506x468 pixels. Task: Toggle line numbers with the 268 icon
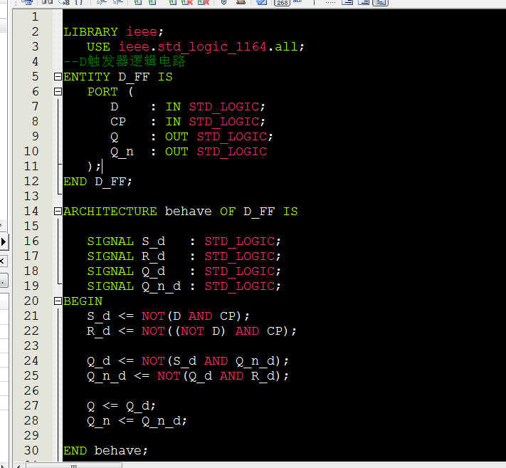click(282, 2)
